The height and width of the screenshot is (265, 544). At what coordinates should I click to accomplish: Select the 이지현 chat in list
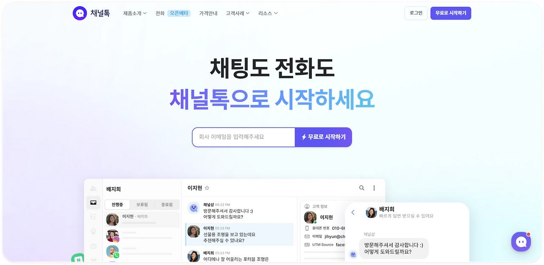point(142,219)
